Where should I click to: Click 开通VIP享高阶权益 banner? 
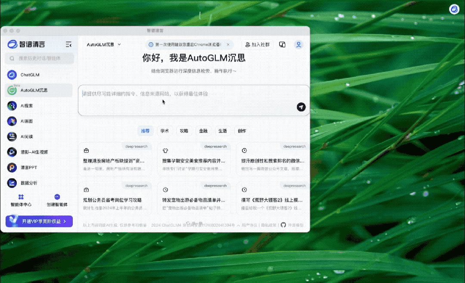tap(39, 221)
